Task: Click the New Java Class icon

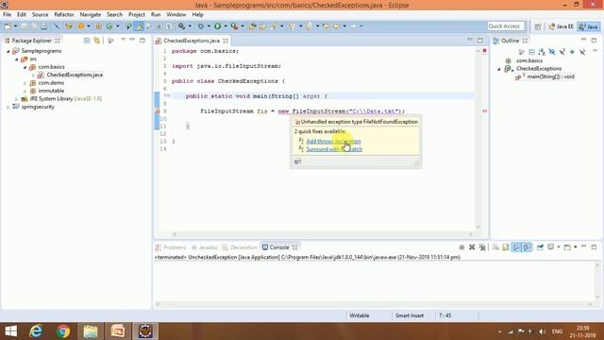Action: (x=109, y=26)
